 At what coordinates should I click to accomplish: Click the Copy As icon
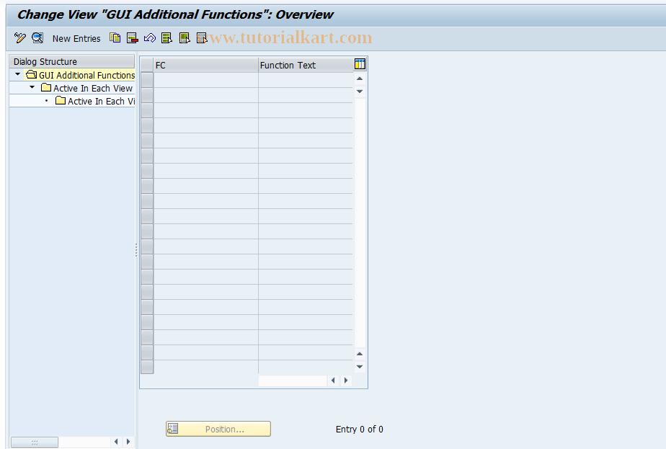[x=115, y=38]
